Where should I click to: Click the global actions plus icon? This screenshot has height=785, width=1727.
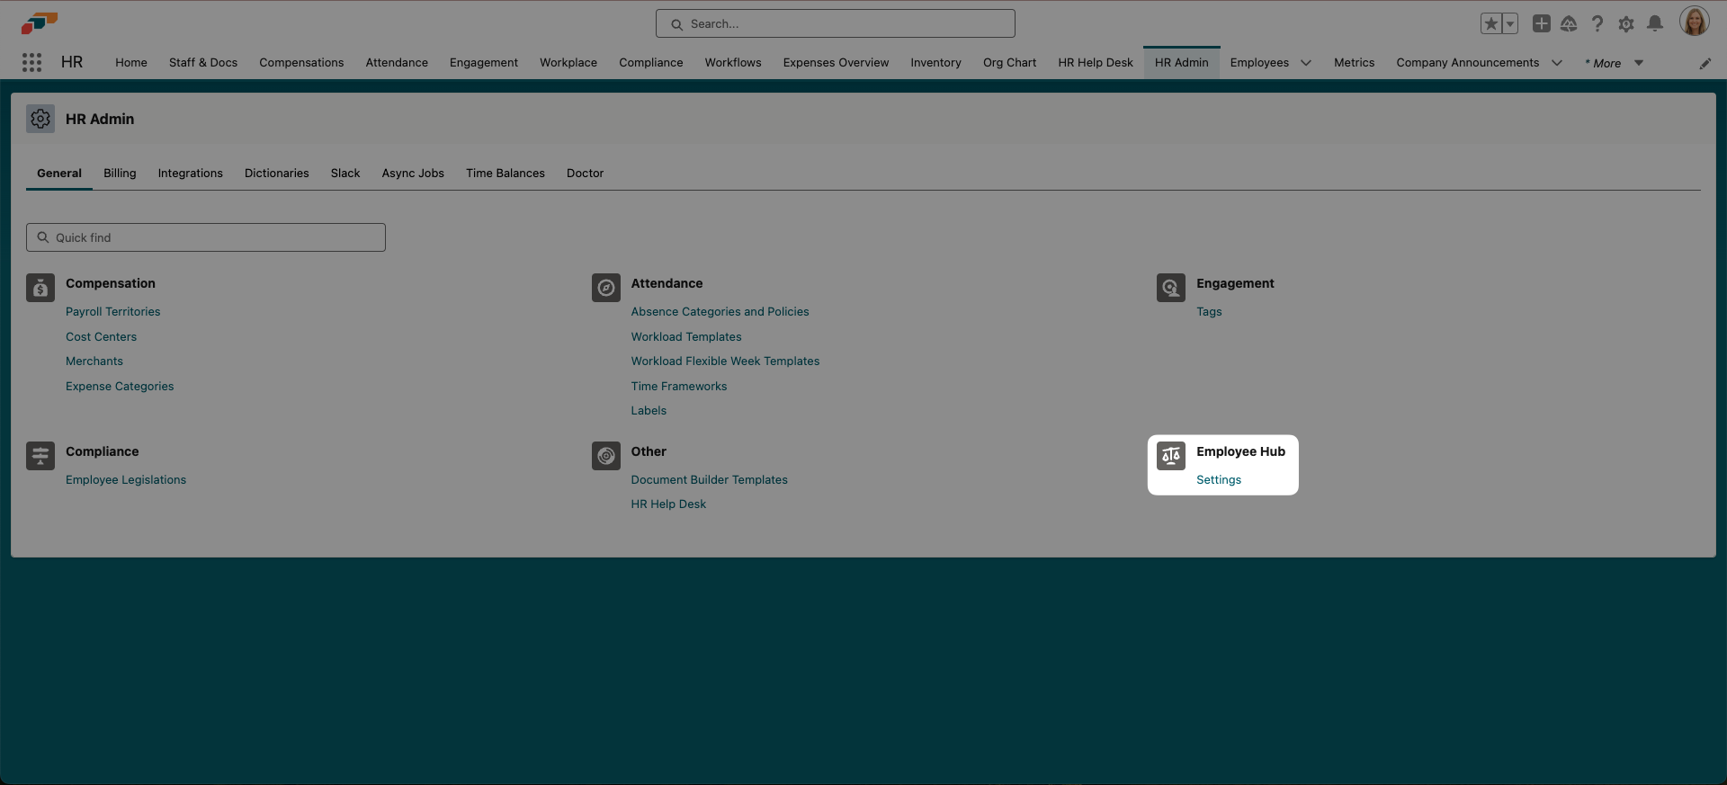click(1541, 24)
